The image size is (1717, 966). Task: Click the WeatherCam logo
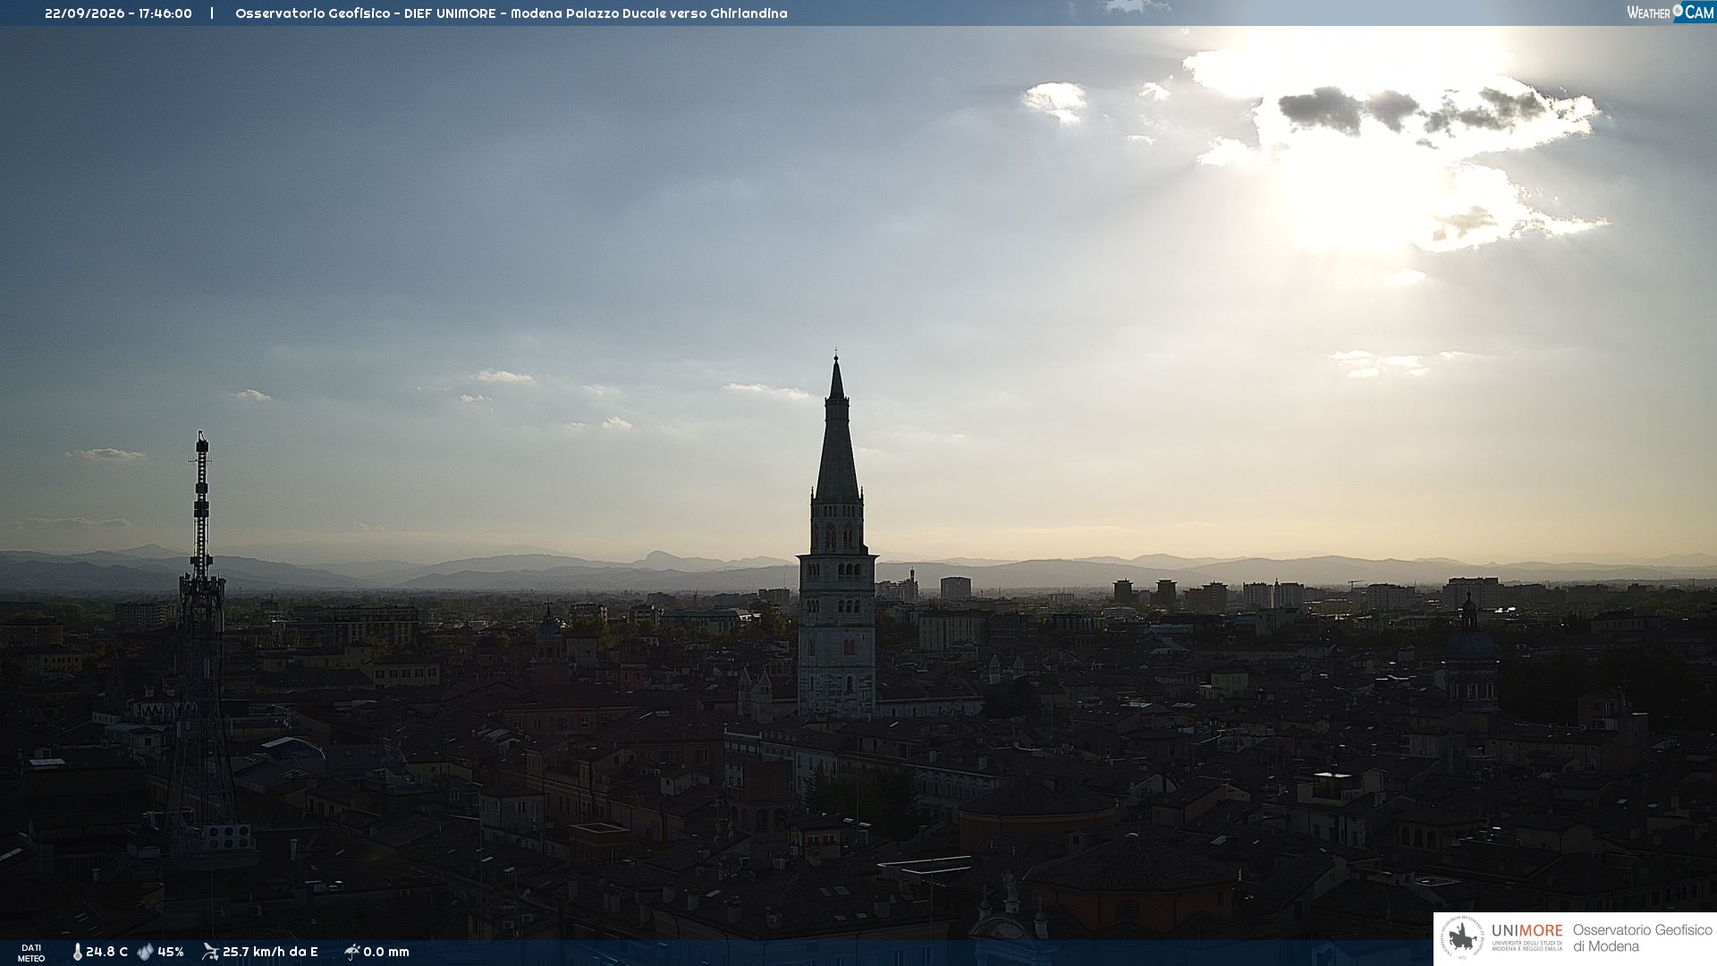1670,13
